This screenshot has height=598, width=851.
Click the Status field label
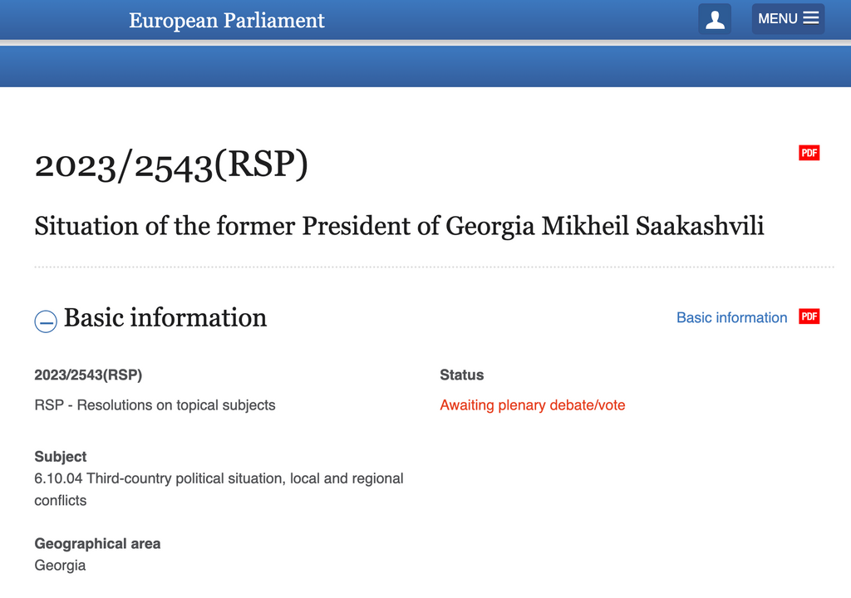click(x=462, y=375)
